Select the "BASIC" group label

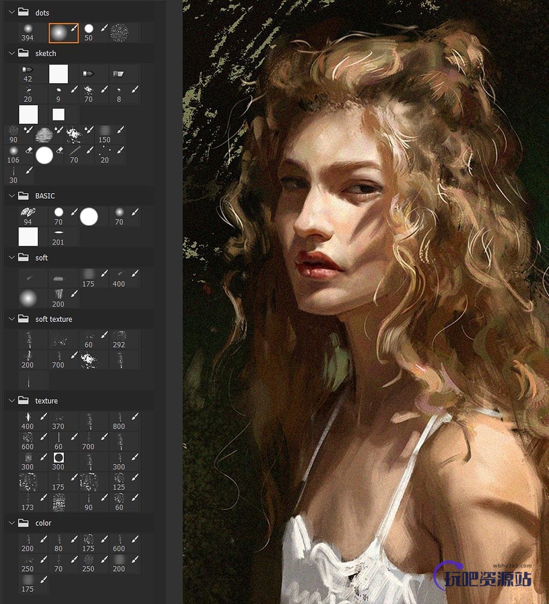pos(45,196)
